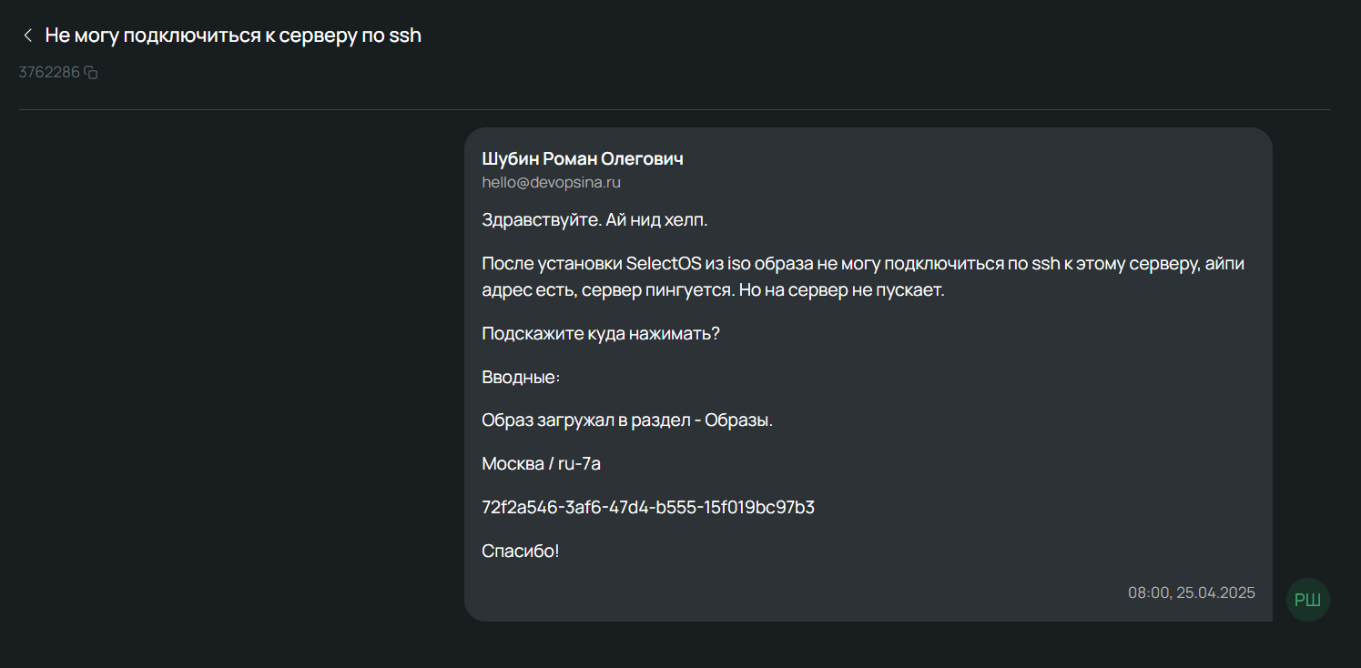The height and width of the screenshot is (668, 1361).
Task: Click the greeting line "Здравствуйте. Ай нид хелп."
Action: point(594,219)
